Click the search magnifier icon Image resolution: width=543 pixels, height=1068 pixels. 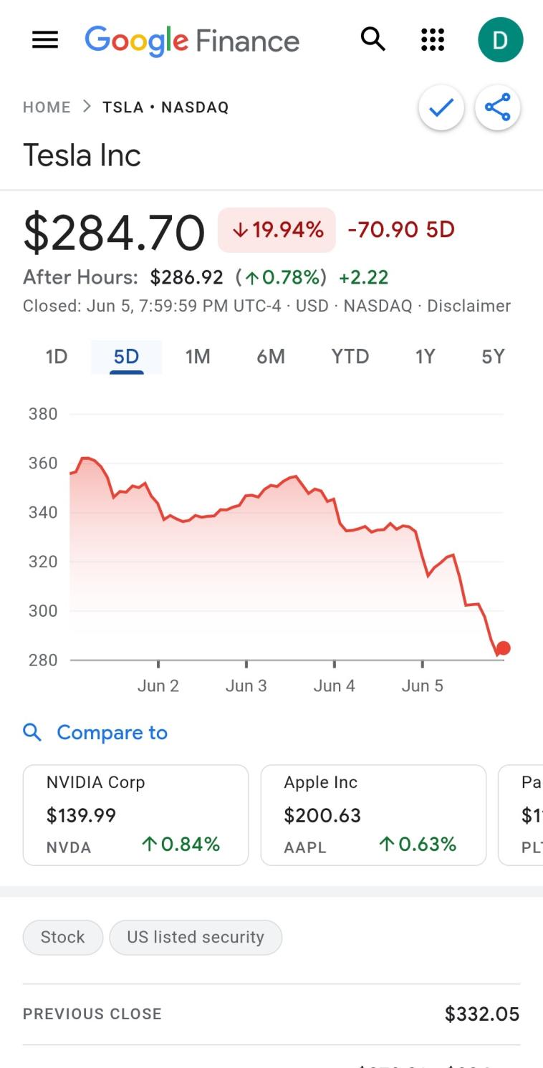[x=373, y=39]
